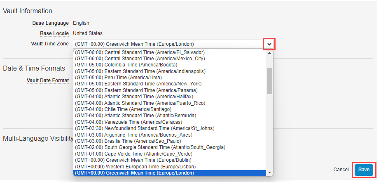
Task: Choose Central Standard Time America/Mexico_City
Action: [x=140, y=59]
